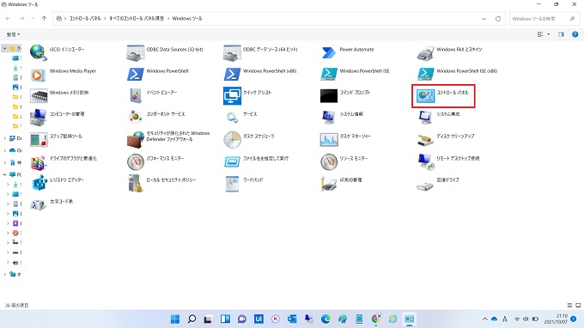Viewport: 584px width, 328px height.
Task: Click Windows ツール breadcrumb segment
Action: click(x=187, y=18)
